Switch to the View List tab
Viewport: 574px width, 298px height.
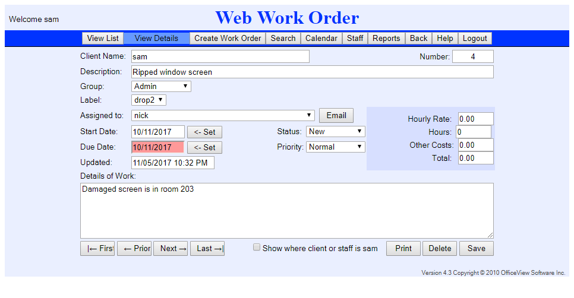pyautogui.click(x=103, y=38)
